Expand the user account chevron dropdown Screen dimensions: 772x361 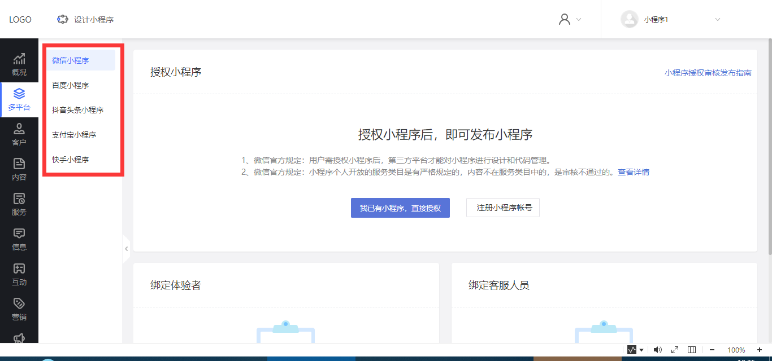(x=578, y=19)
